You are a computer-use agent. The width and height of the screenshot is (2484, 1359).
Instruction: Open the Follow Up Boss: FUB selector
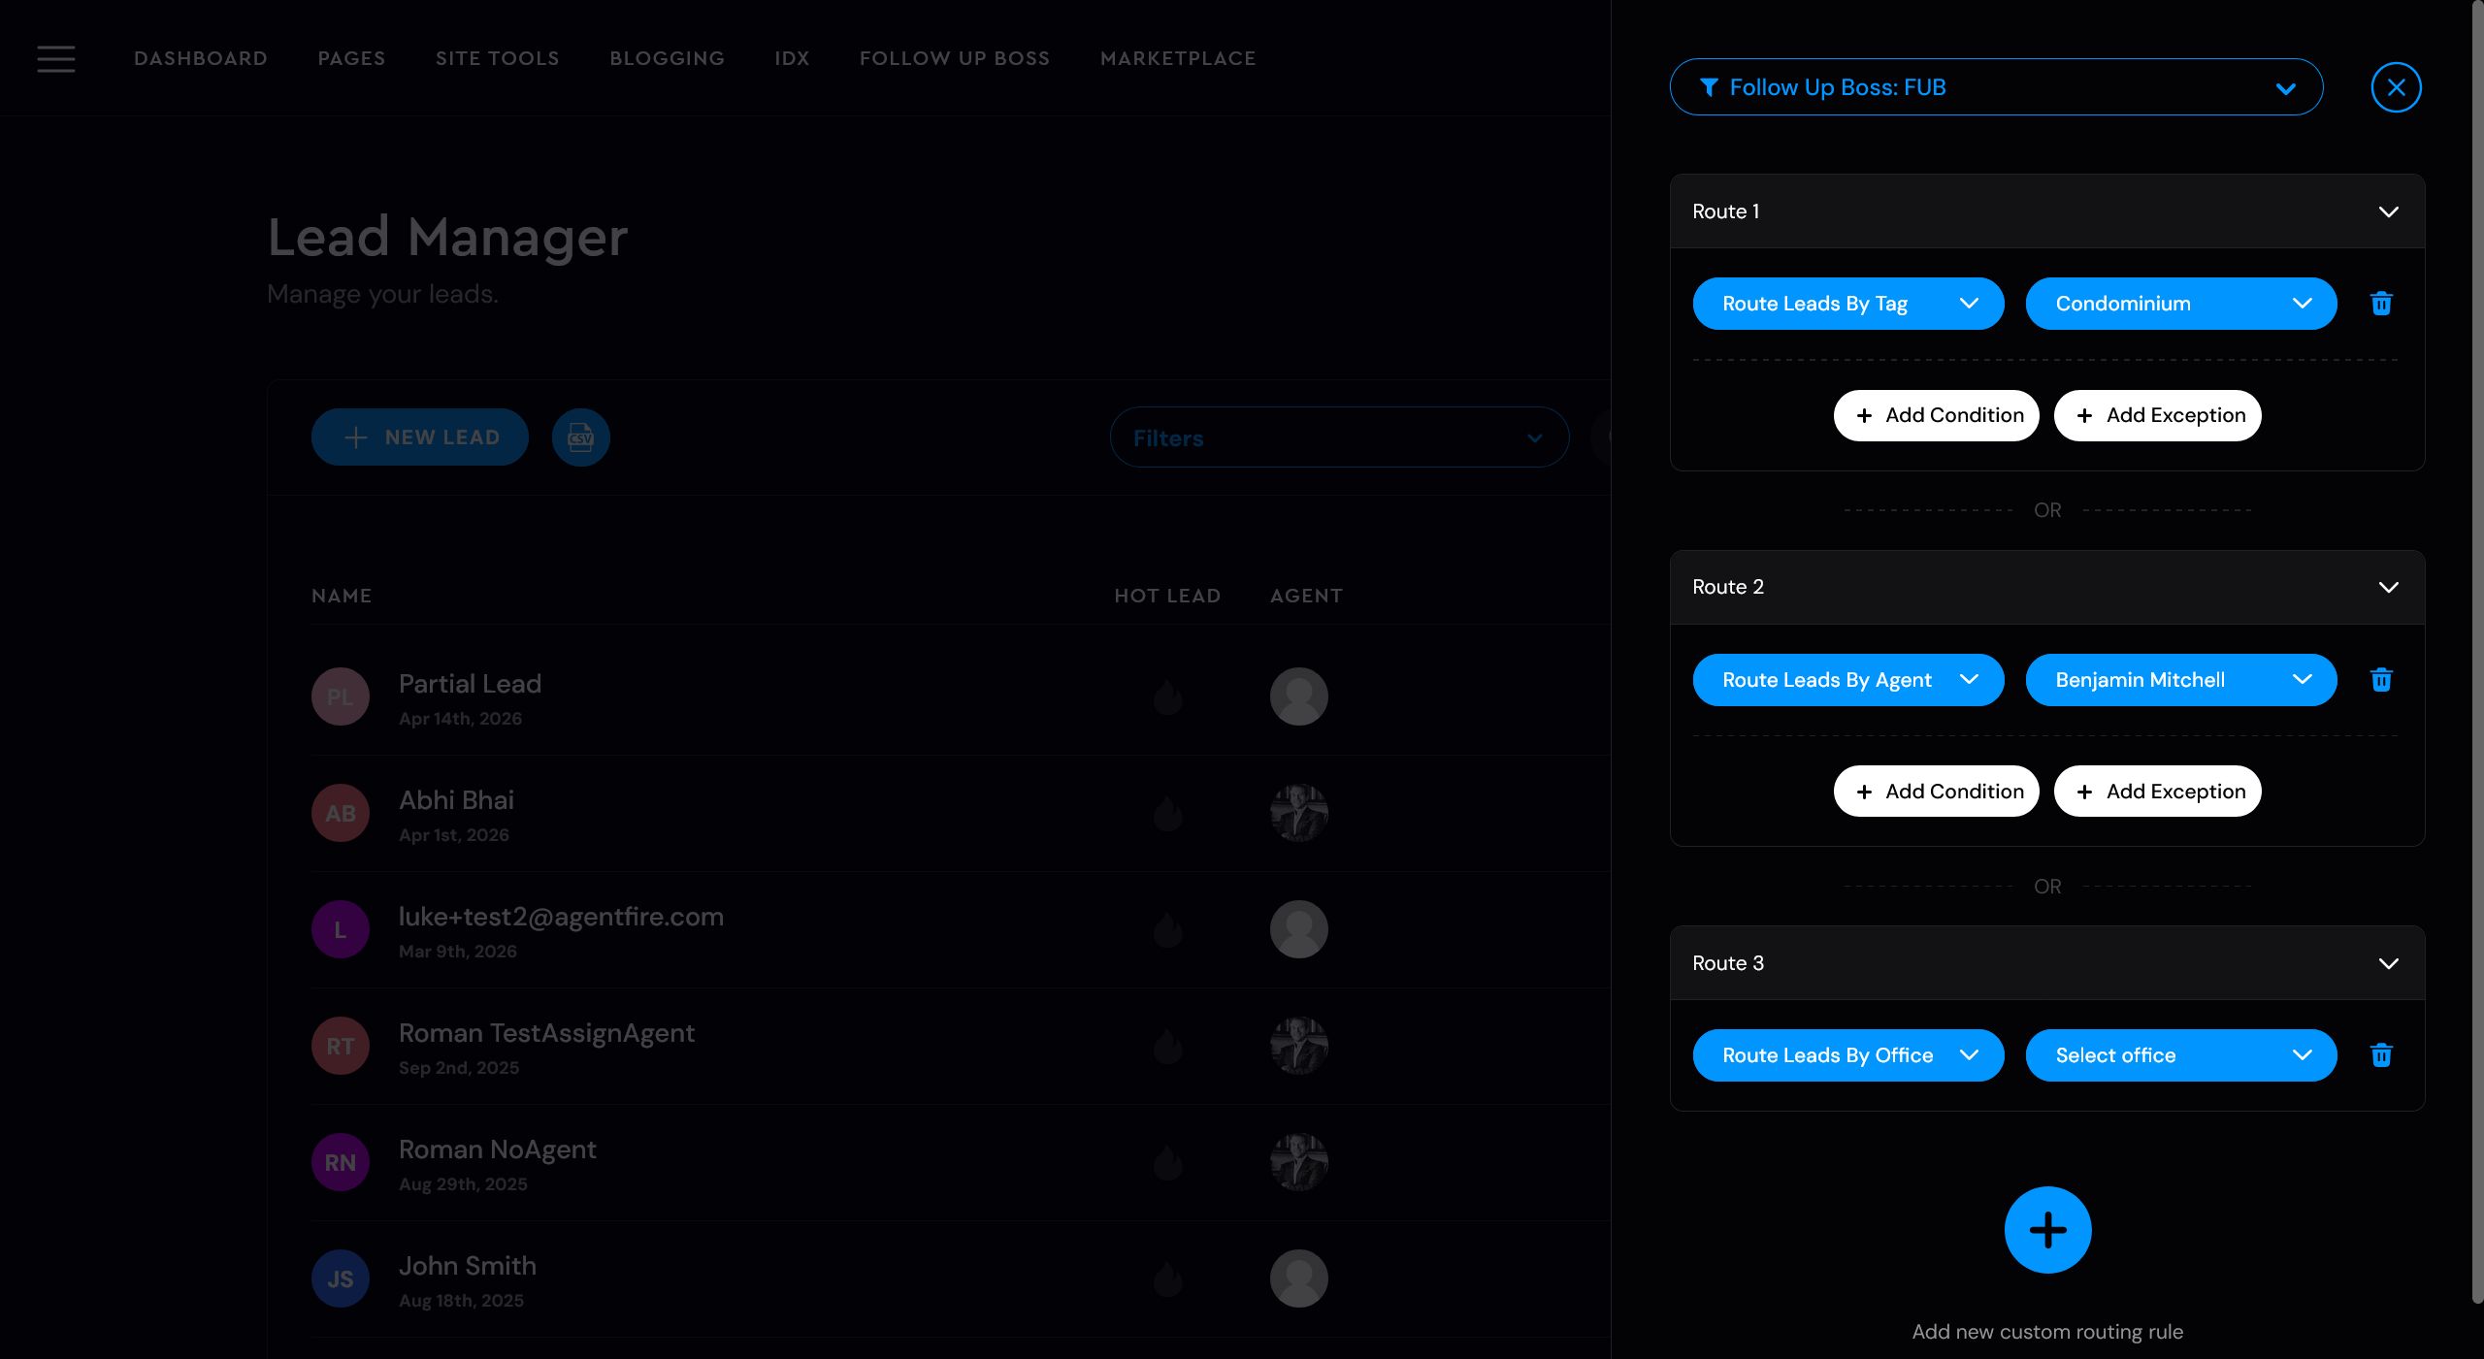click(1996, 87)
